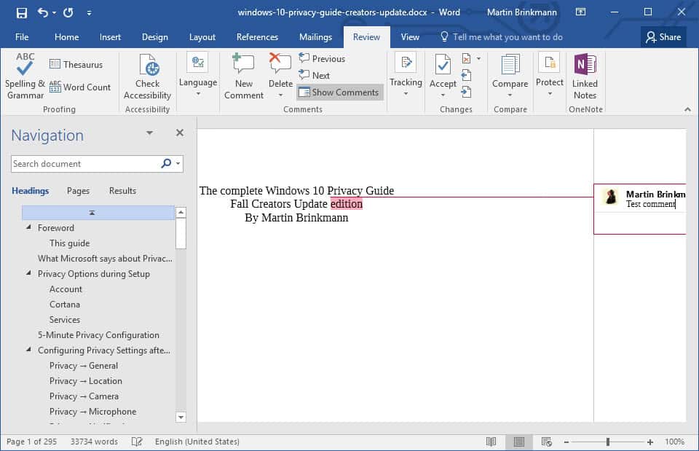699x451 pixels.
Task: Open Customize Quick Access Toolbar menu
Action: click(89, 13)
